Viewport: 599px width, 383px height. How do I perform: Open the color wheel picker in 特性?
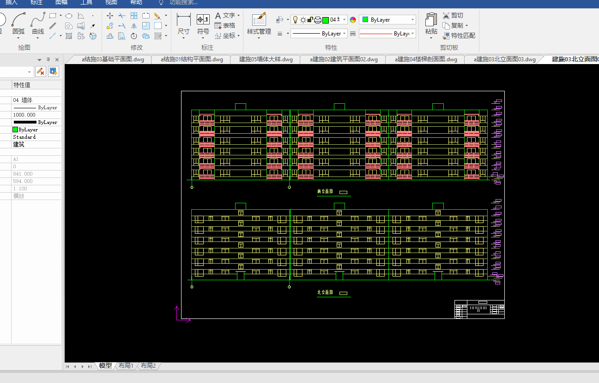pyautogui.click(x=353, y=20)
